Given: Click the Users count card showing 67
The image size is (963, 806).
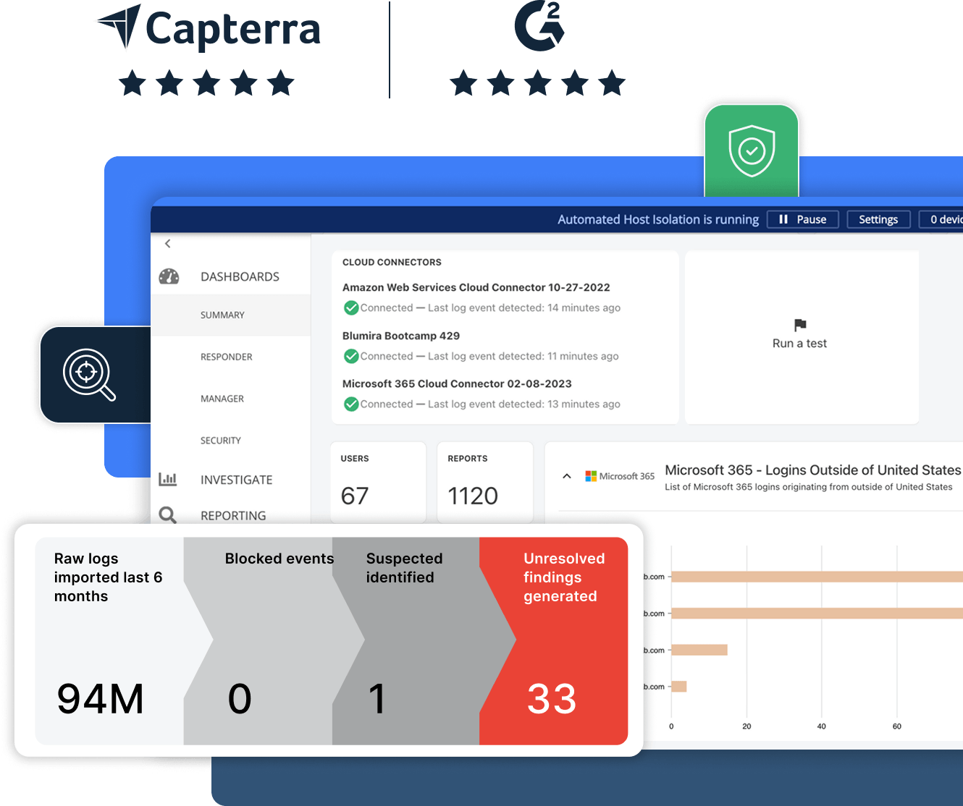Looking at the screenshot, I should 377,481.
